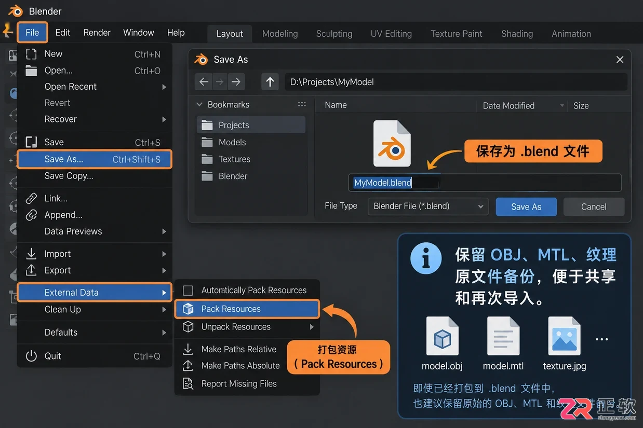643x428 pixels.
Task: Switch to the Shading workspace tab
Action: (x=517, y=34)
